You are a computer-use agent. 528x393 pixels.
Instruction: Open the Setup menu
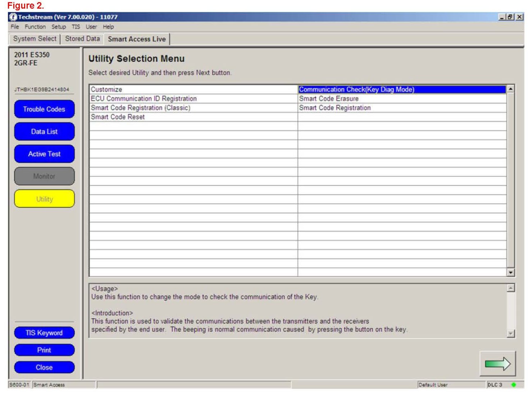point(59,27)
